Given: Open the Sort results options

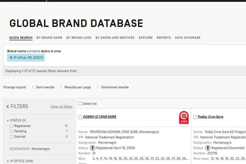Looking at the screenshot, I should click(45, 87).
